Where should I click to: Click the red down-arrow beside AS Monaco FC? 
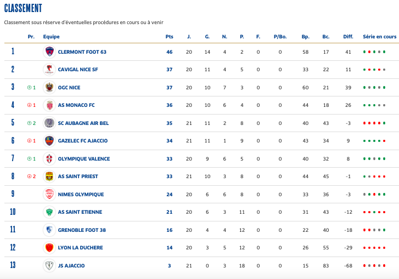tap(29, 105)
